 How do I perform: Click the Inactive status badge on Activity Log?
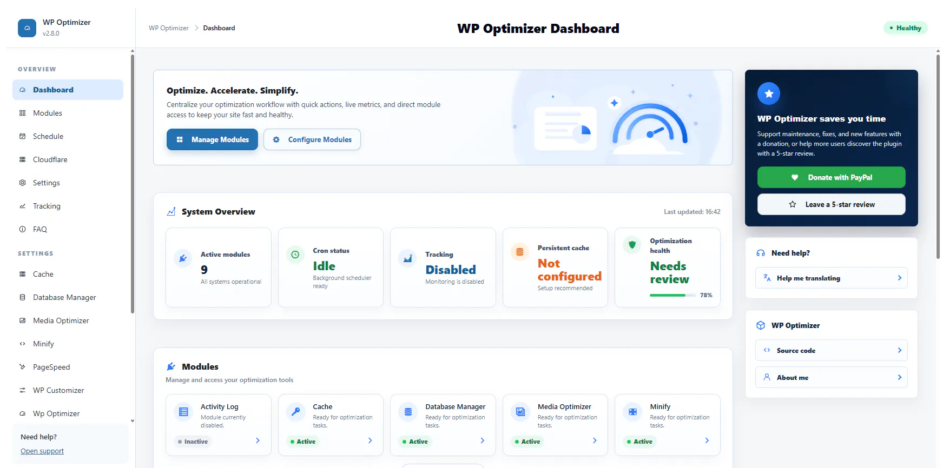point(193,442)
